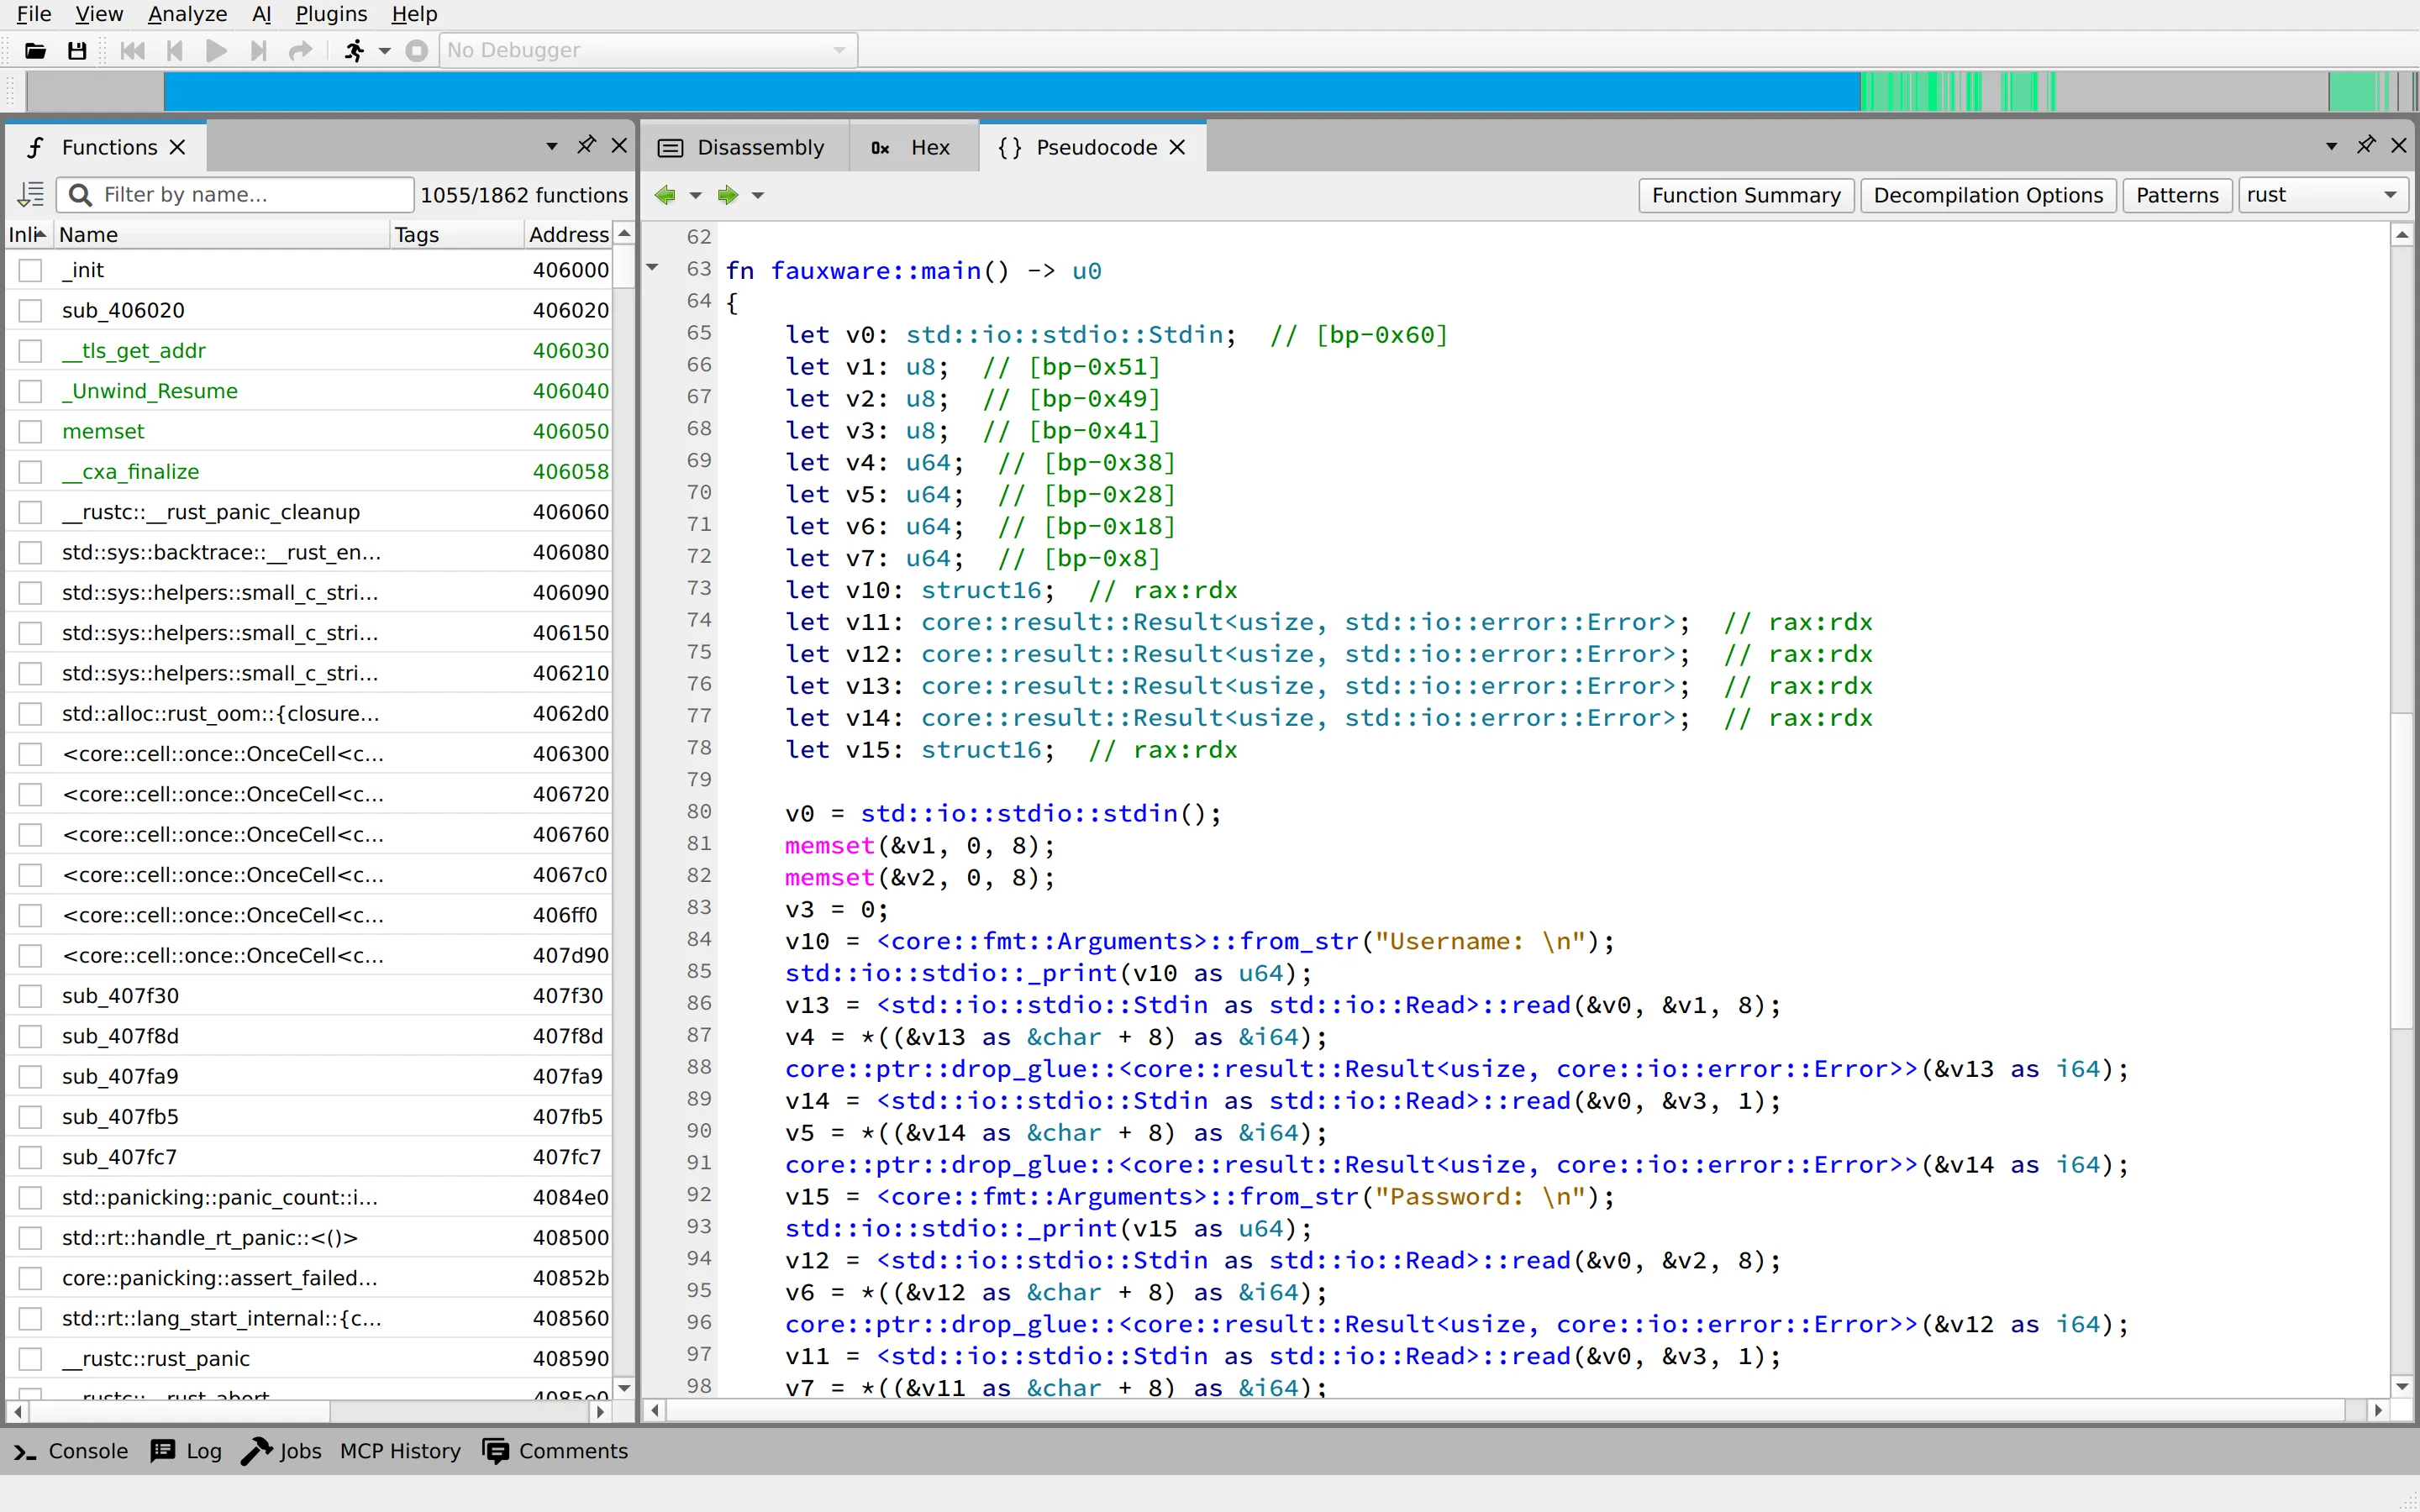Image resolution: width=2420 pixels, height=1512 pixels.
Task: Close the Pseudocode tab
Action: [1178, 147]
